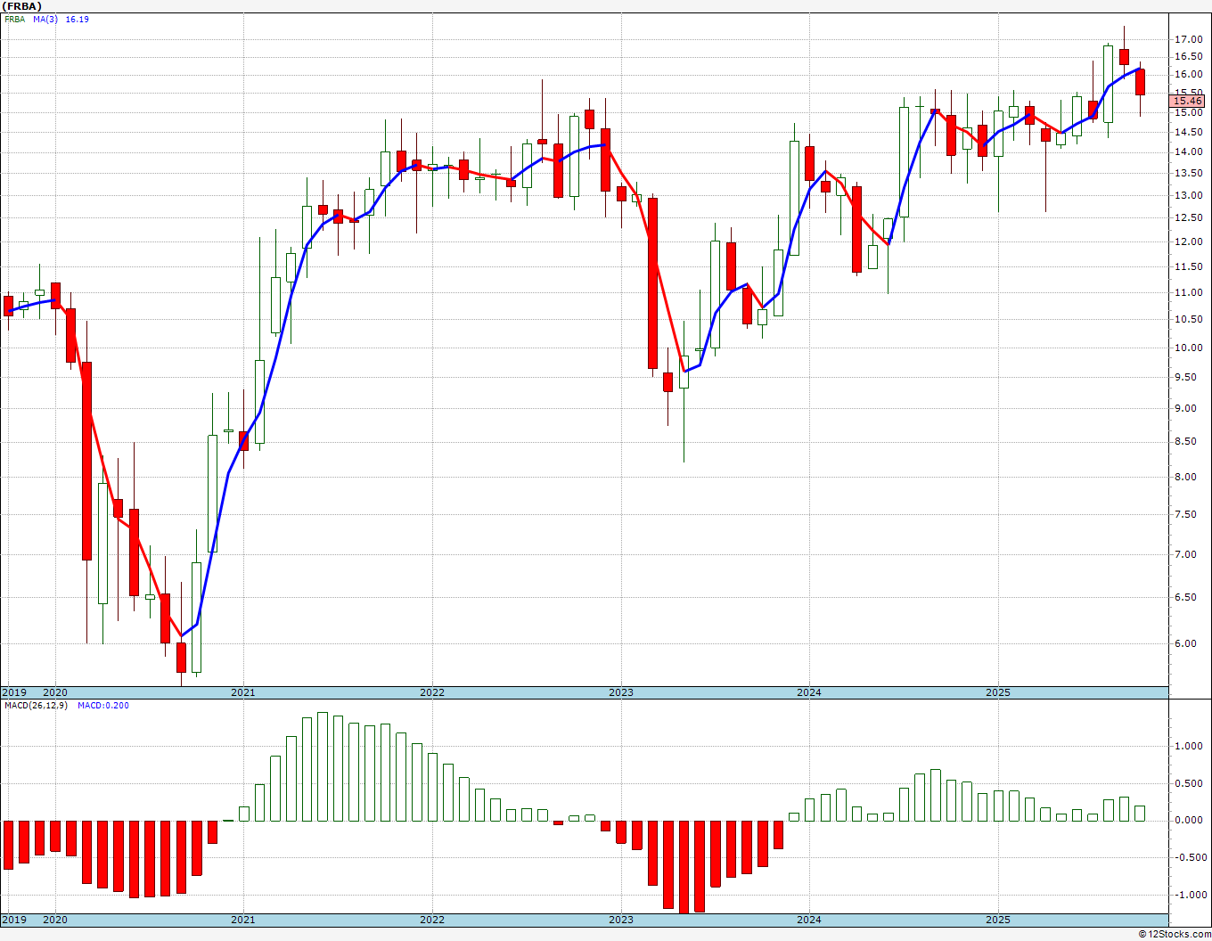The image size is (1212, 941).
Task: Select the 16.00 price axis label
Action: (x=1188, y=74)
